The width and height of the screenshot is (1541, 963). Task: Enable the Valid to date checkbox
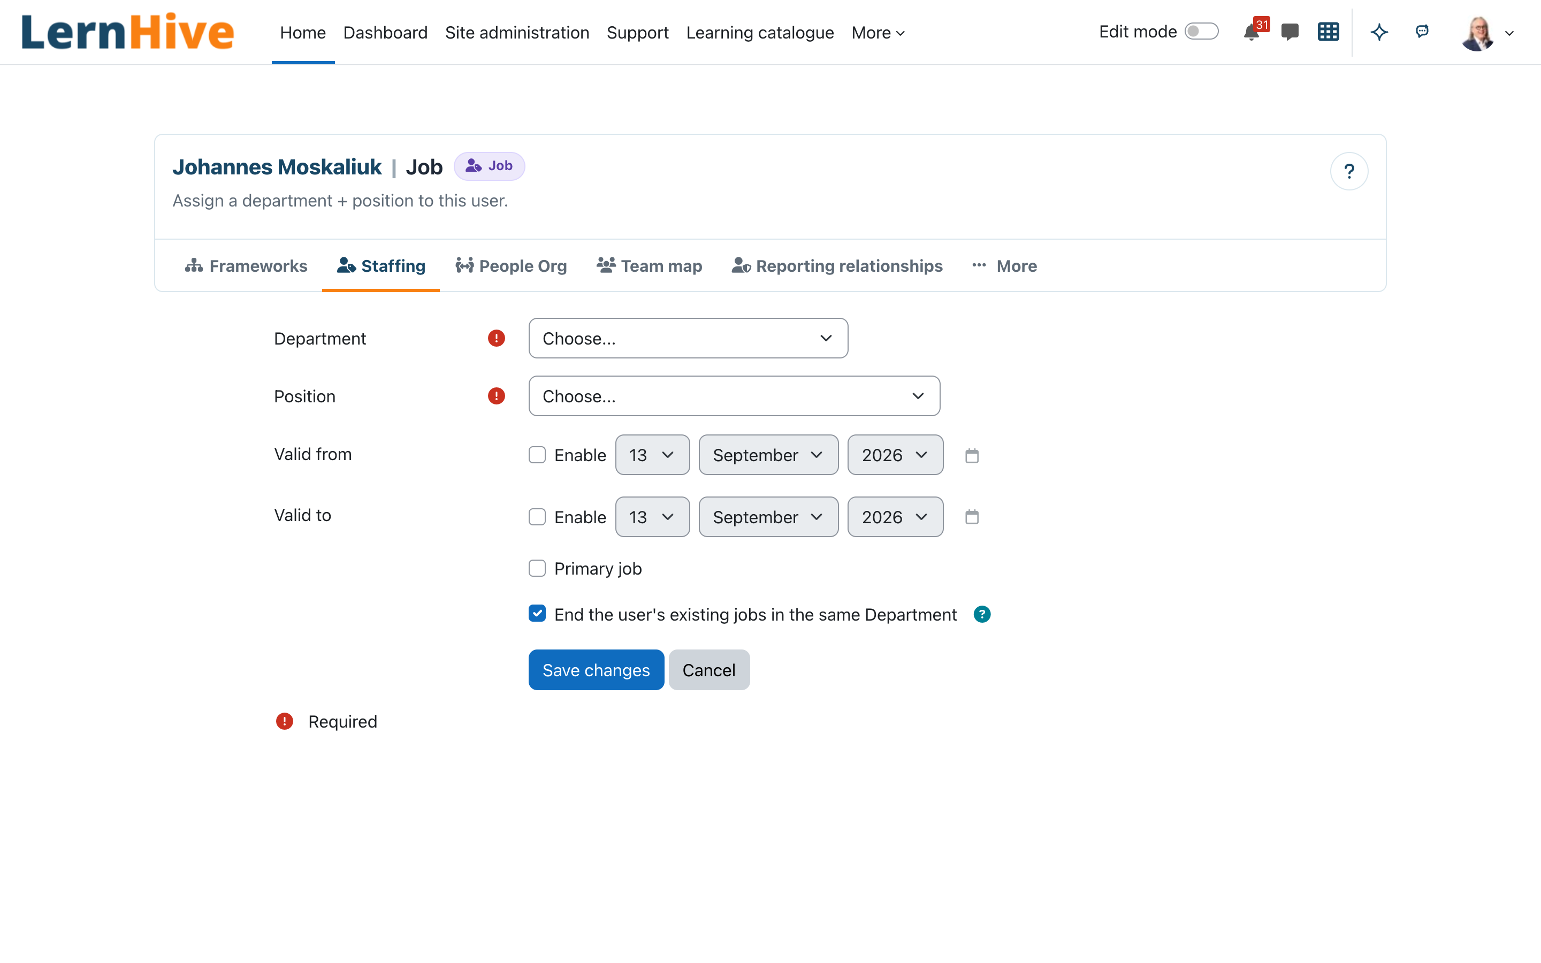tap(537, 516)
